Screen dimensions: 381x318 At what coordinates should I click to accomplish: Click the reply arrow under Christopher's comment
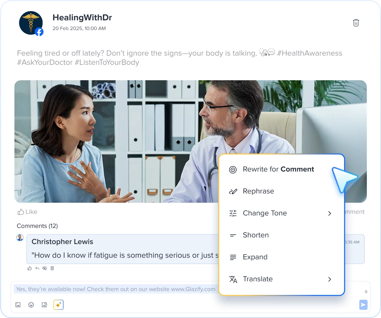[37, 268]
